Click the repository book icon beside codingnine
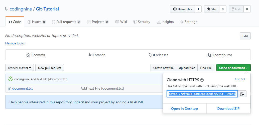This screenshot has height=125, width=259. pyautogui.click(x=7, y=9)
